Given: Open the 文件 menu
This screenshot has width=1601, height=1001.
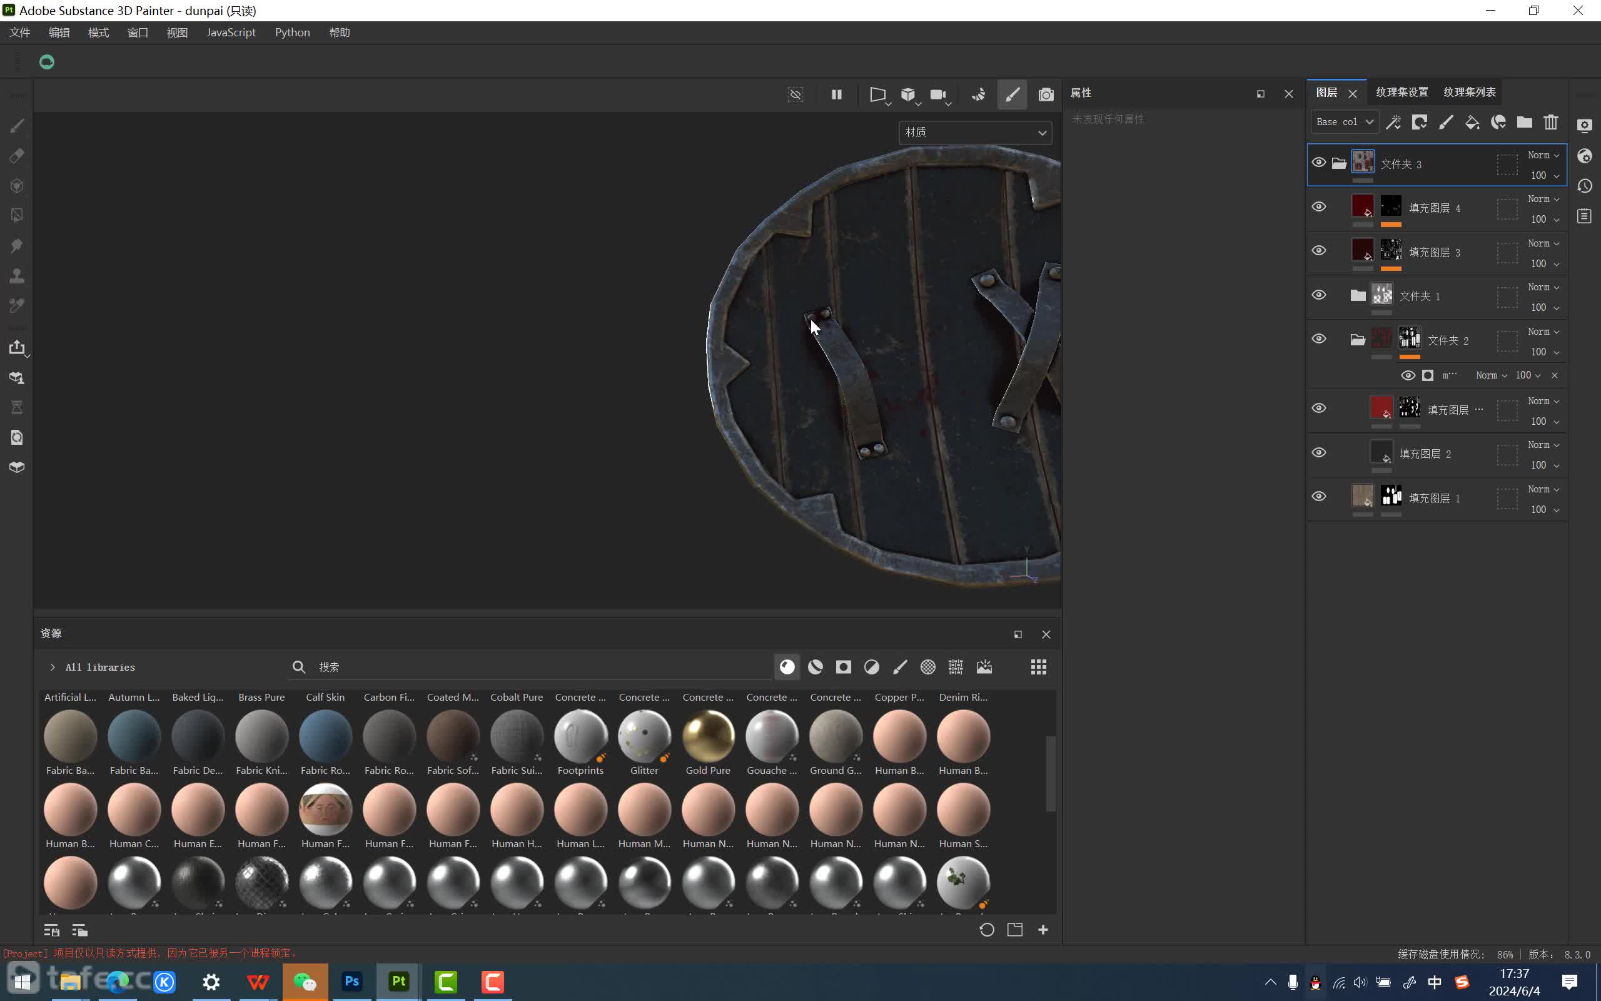Looking at the screenshot, I should pos(20,33).
